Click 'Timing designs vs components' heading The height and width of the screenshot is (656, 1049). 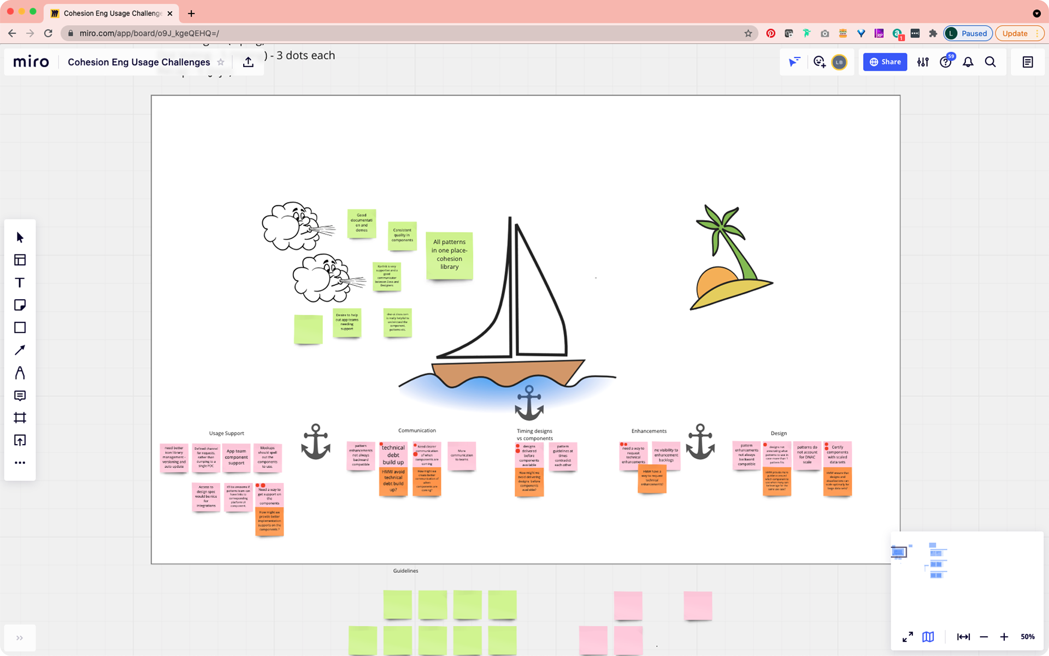(534, 434)
